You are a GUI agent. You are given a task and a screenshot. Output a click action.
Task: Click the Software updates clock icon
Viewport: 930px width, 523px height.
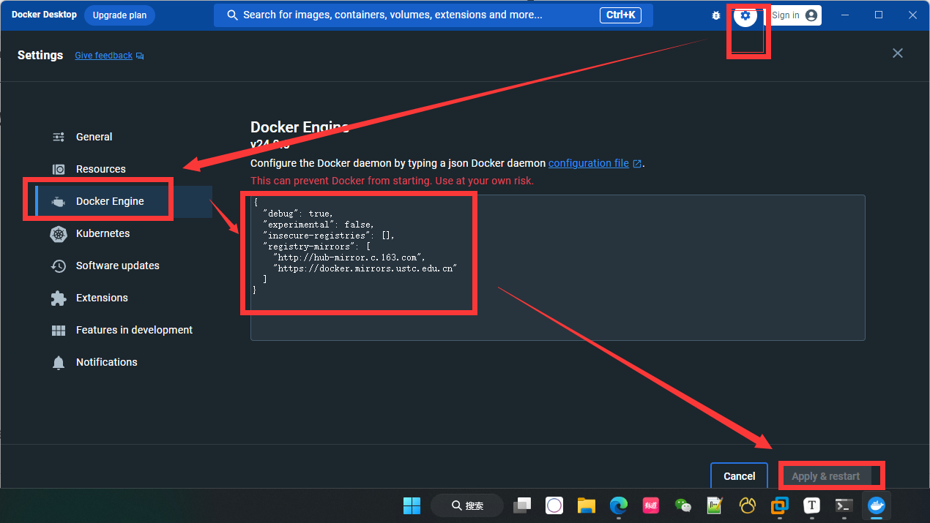coord(59,266)
